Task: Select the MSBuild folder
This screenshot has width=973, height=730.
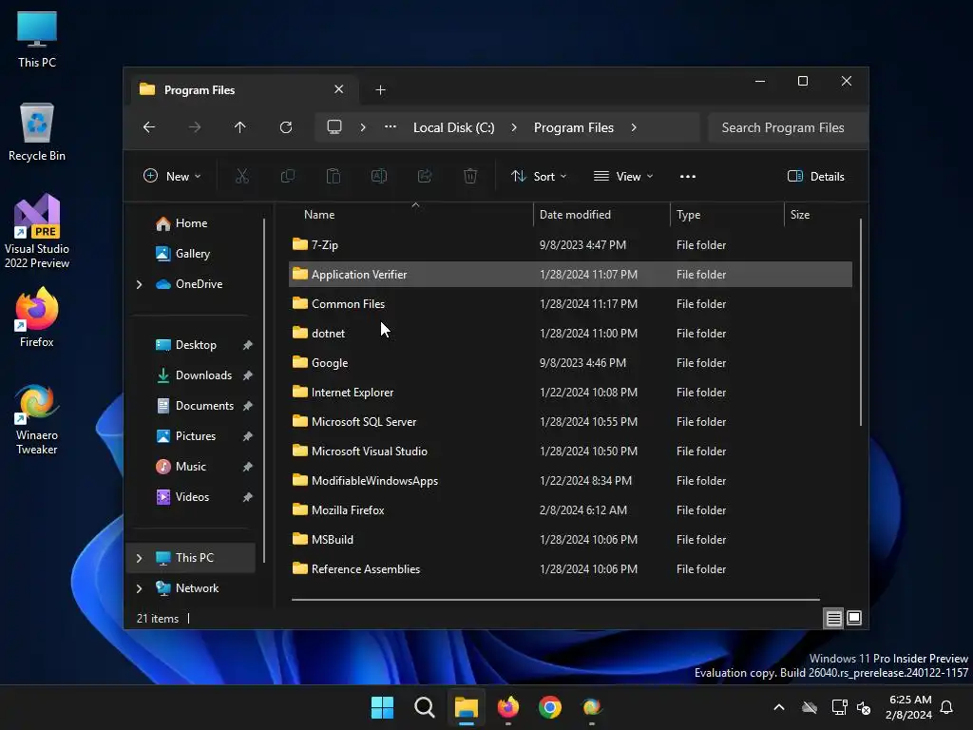Action: tap(570, 540)
